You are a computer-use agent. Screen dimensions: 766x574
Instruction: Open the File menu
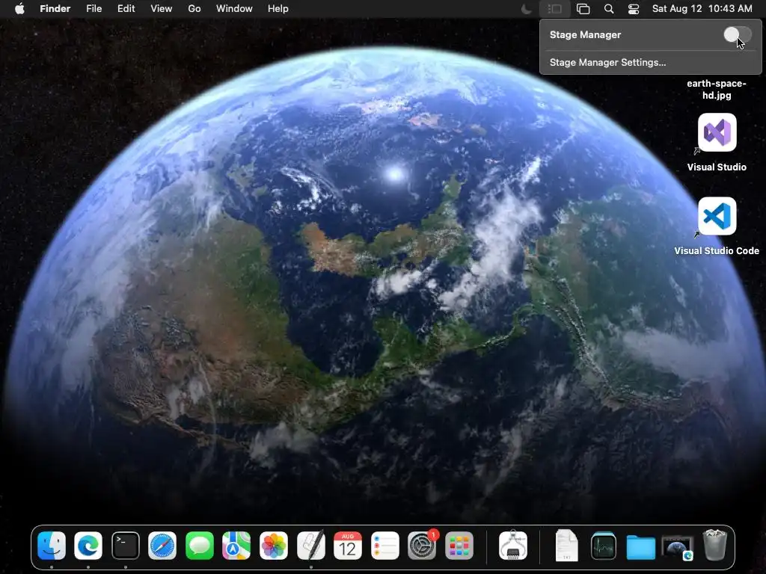[x=94, y=9]
